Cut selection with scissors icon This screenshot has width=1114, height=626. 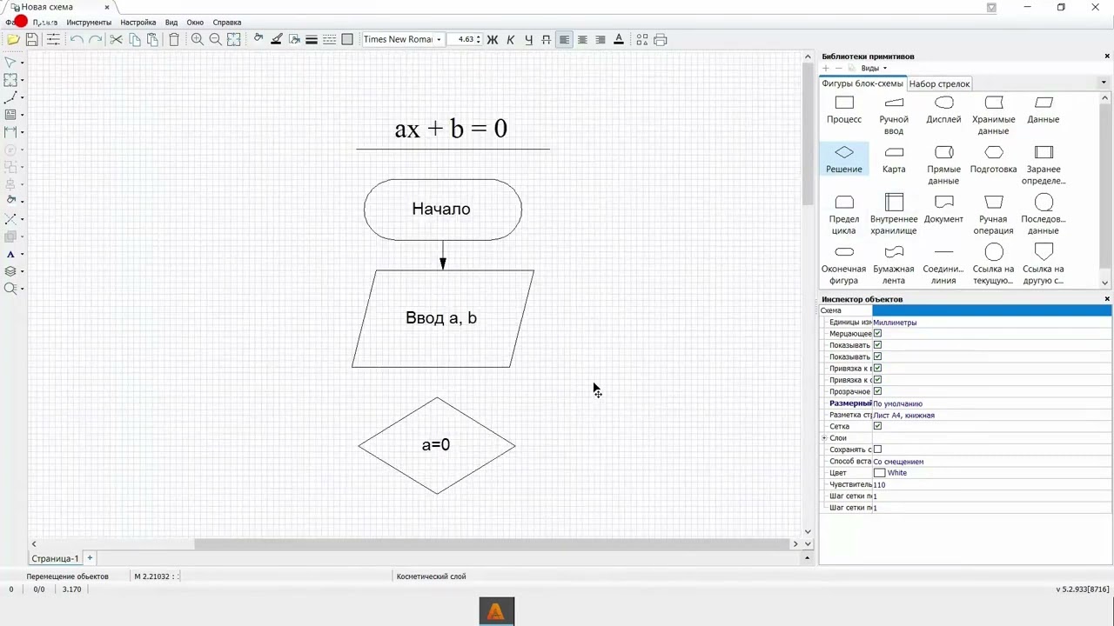pos(116,39)
